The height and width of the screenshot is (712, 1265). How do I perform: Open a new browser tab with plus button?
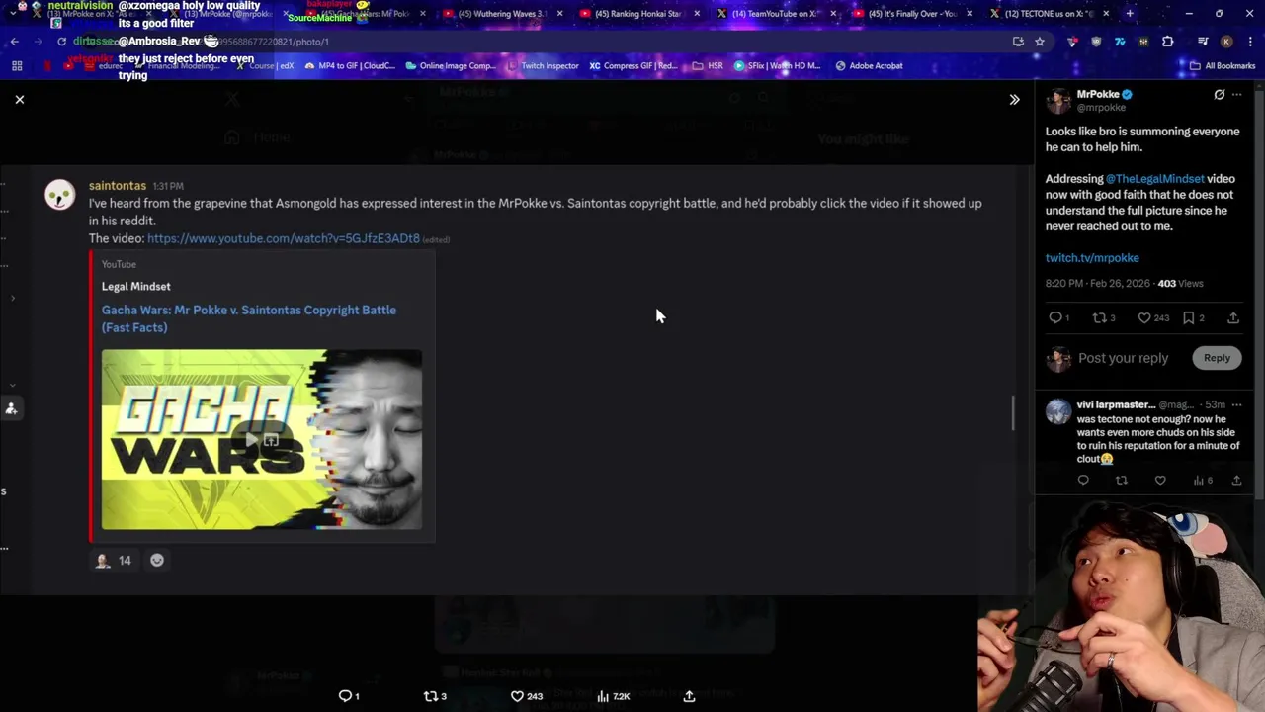tap(1130, 14)
